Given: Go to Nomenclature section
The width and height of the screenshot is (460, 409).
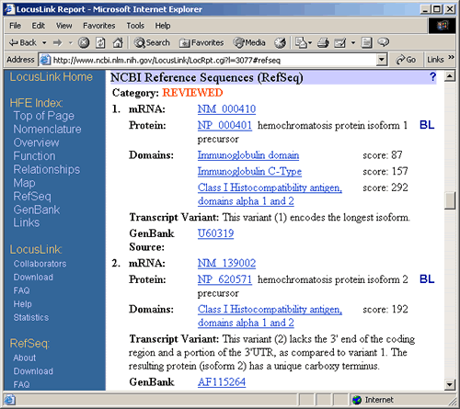Looking at the screenshot, I should click(x=47, y=130).
